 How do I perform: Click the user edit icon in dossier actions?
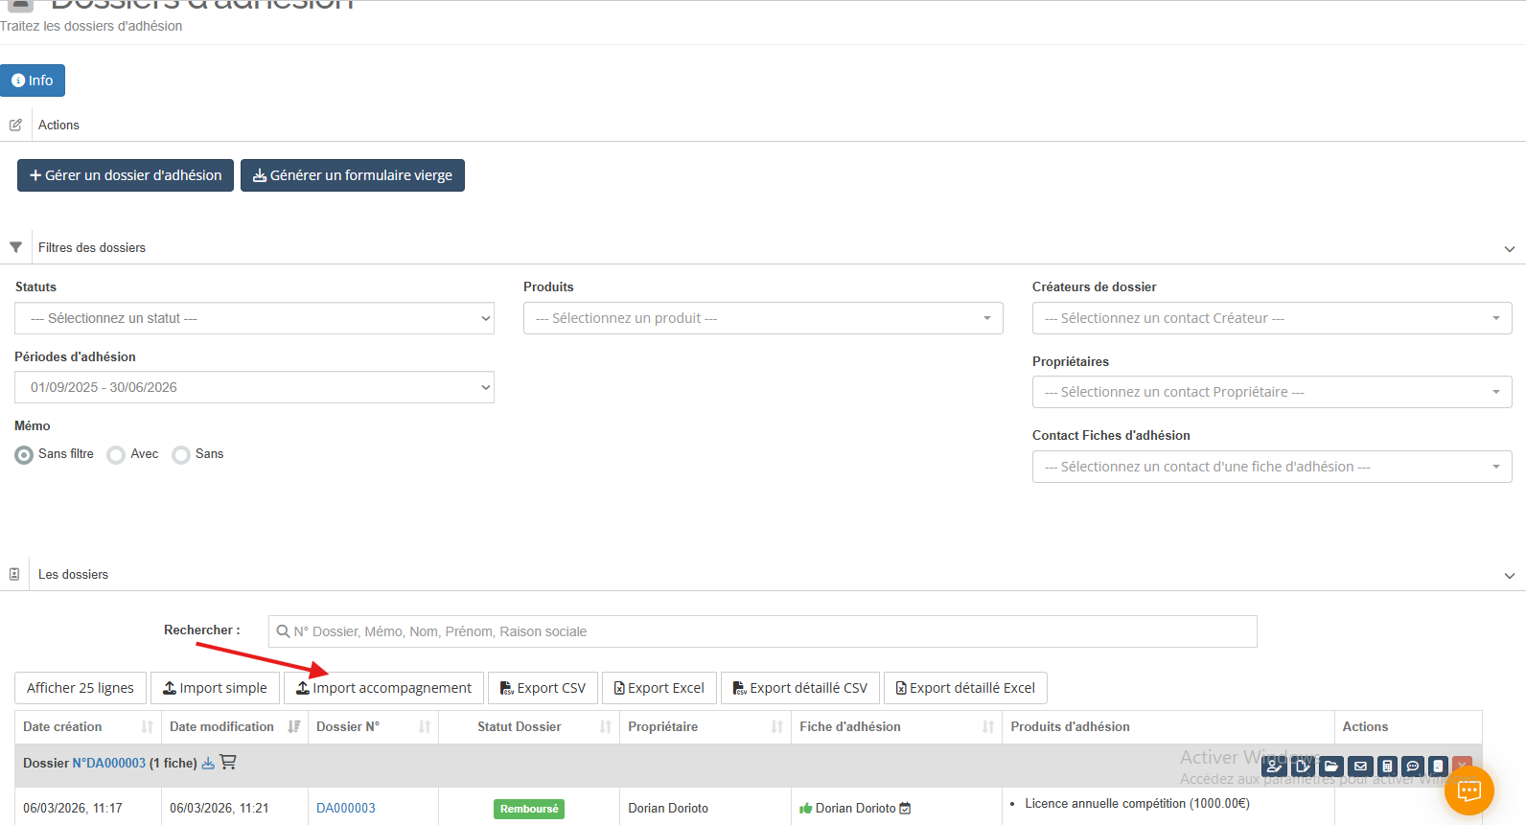1274,767
